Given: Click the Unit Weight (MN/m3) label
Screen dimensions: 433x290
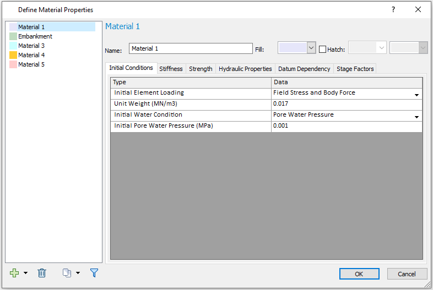Looking at the screenshot, I should click(x=145, y=103).
